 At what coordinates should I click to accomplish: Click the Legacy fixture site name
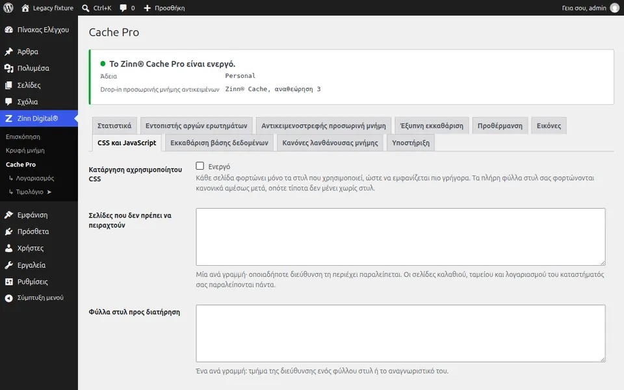point(53,8)
